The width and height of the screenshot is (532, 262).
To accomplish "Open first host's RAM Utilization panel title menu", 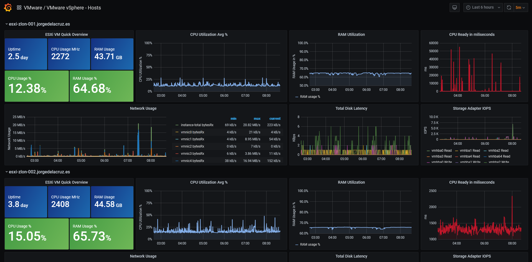I will [x=351, y=34].
